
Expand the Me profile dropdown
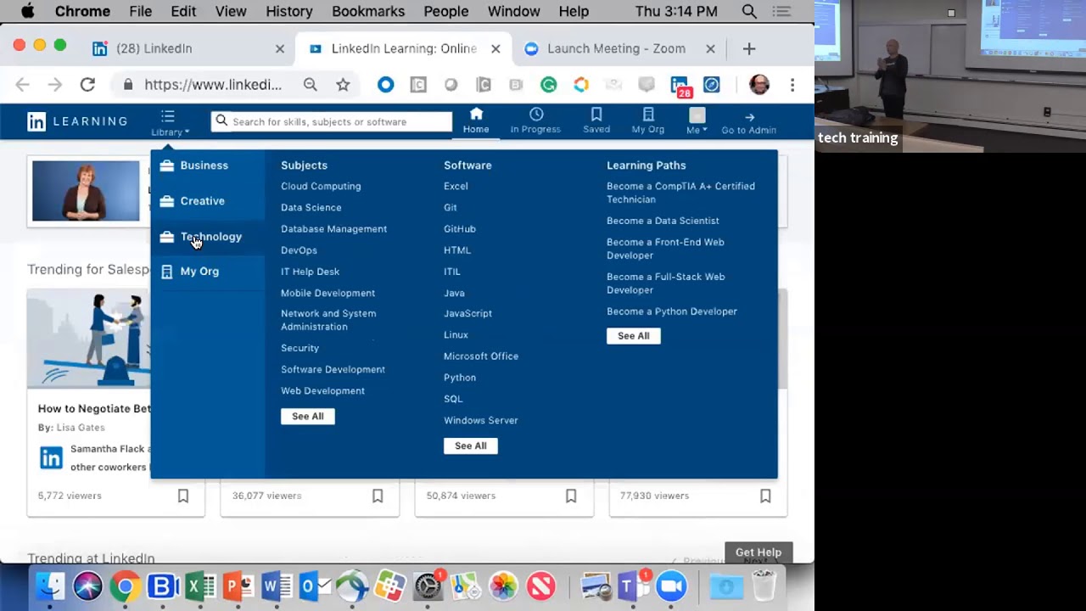pos(697,121)
